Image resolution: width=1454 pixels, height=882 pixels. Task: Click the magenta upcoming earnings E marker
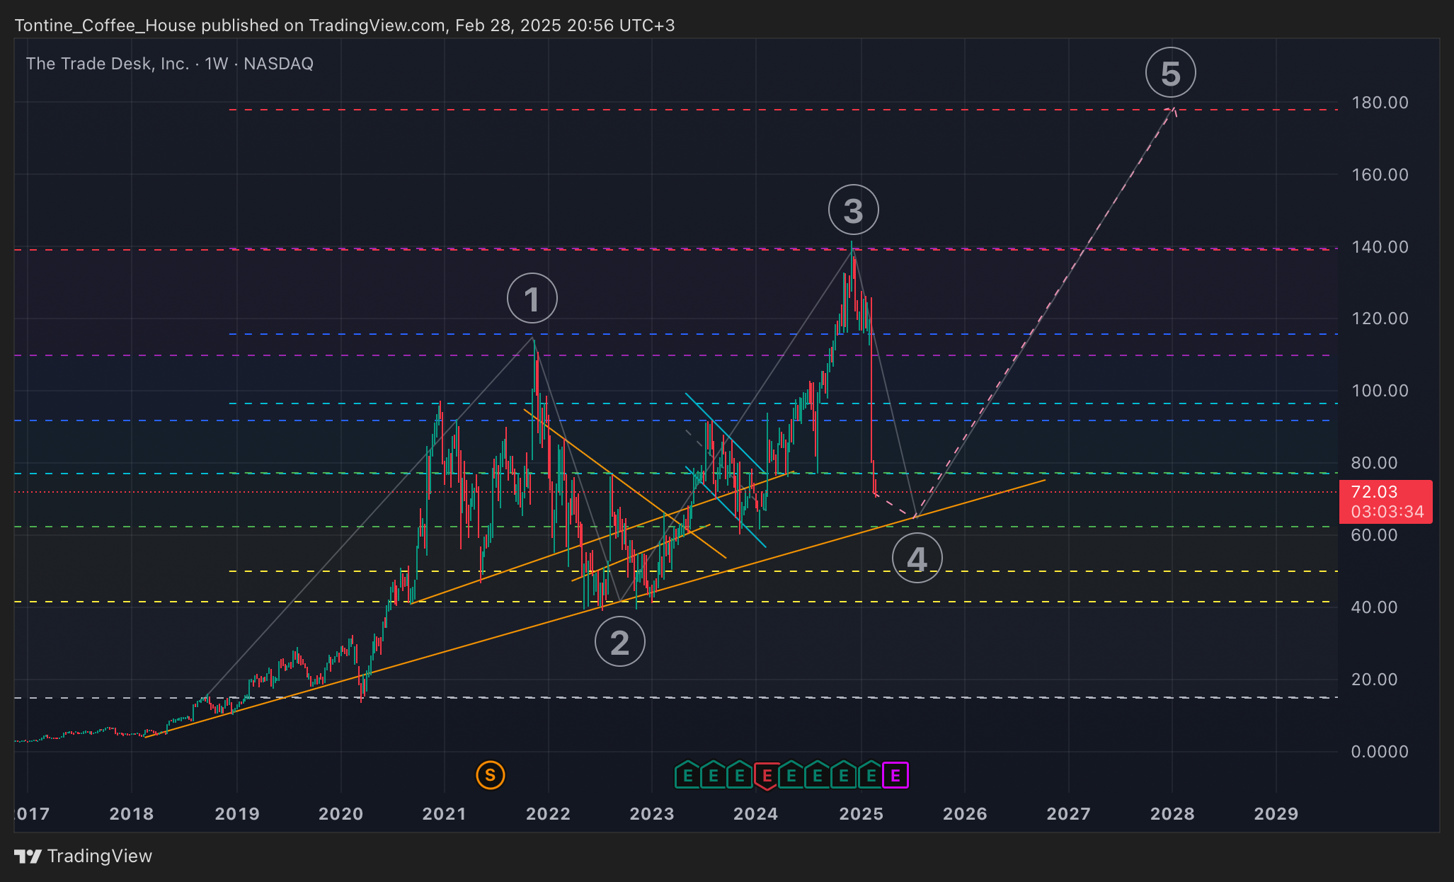(x=895, y=775)
